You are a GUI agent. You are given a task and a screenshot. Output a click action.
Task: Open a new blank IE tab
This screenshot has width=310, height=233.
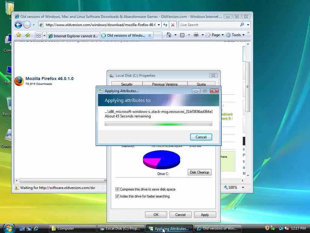pos(157,36)
